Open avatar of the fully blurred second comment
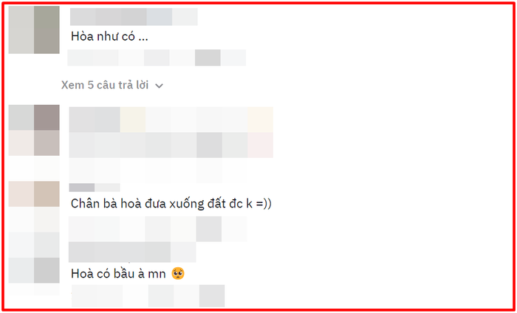 click(34, 130)
